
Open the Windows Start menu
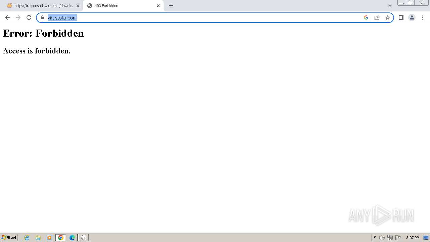click(x=9, y=237)
